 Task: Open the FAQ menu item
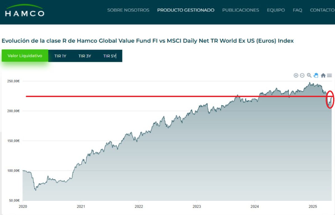click(298, 10)
